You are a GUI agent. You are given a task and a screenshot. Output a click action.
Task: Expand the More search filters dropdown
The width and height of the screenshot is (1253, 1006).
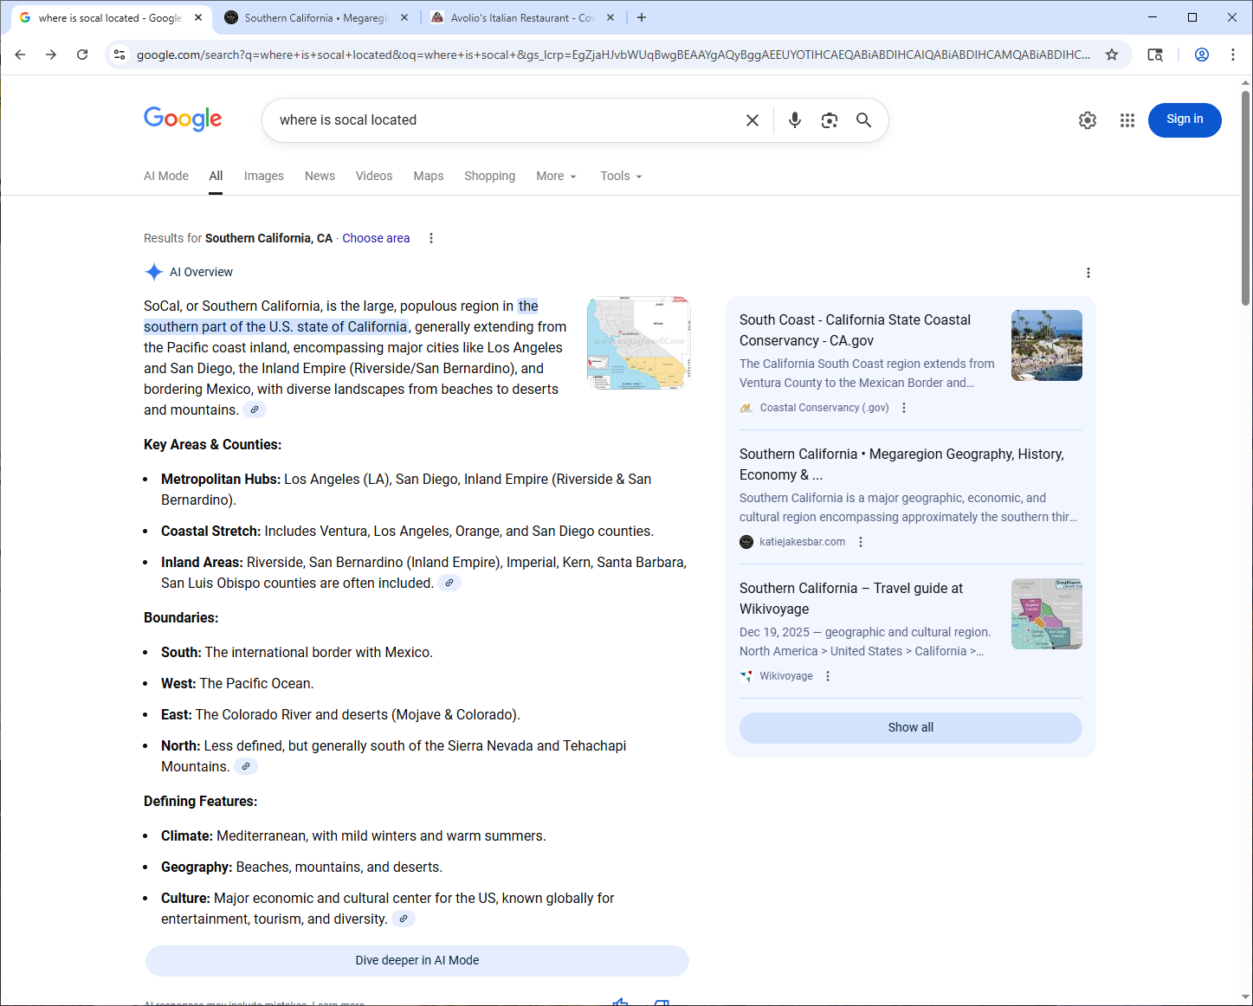pos(556,176)
